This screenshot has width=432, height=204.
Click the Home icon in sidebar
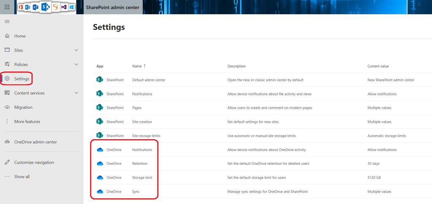[x=7, y=36]
